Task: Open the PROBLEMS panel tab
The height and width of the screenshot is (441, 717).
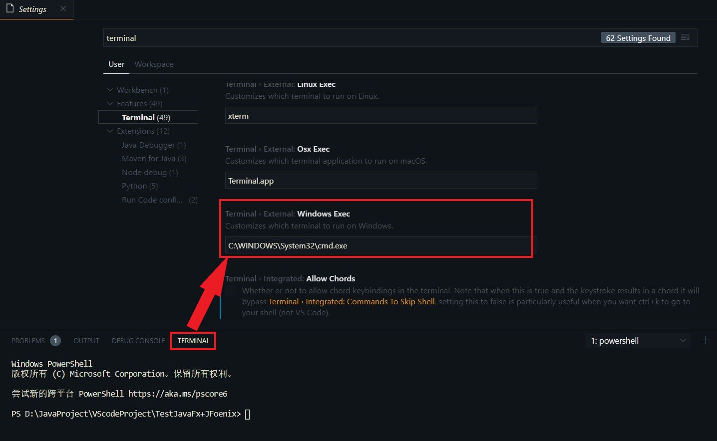Action: click(28, 341)
